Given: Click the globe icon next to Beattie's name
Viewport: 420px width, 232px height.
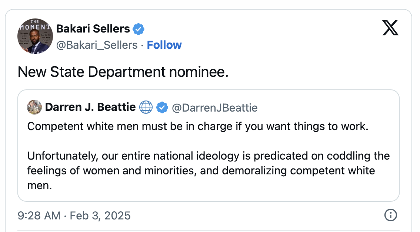Looking at the screenshot, I should pos(146,108).
